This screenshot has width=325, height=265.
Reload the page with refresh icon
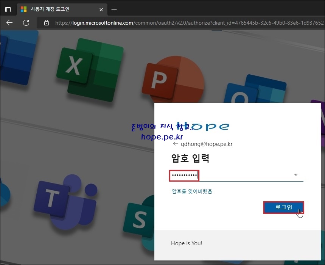coord(26,23)
